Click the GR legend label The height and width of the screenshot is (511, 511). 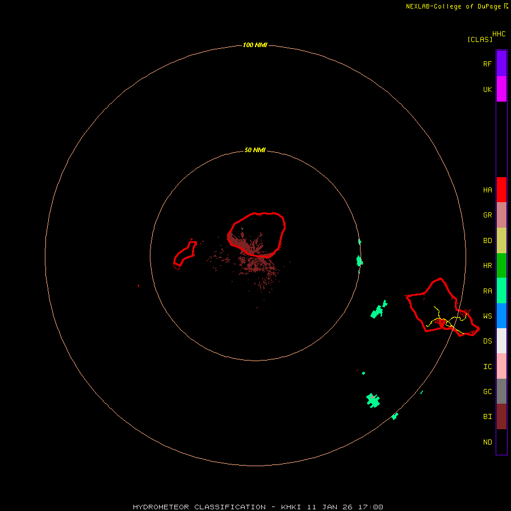(x=487, y=215)
